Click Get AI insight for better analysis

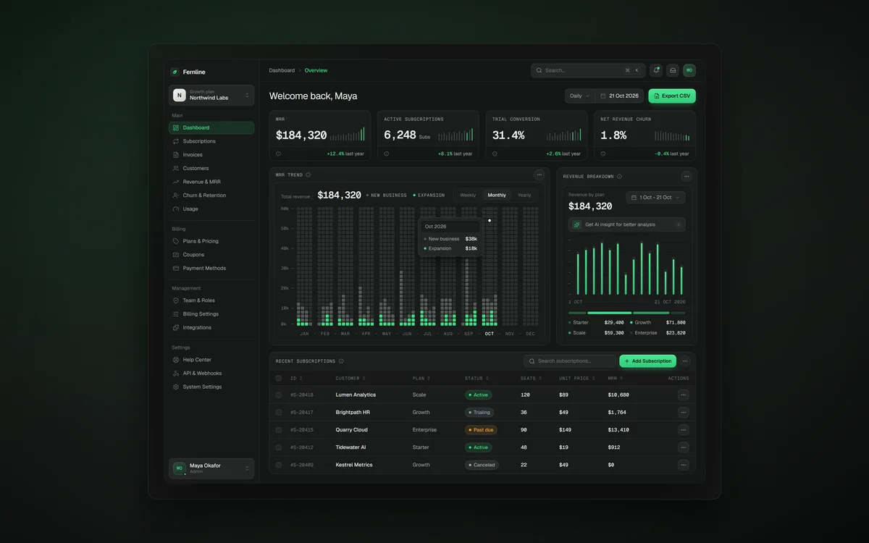click(x=626, y=224)
